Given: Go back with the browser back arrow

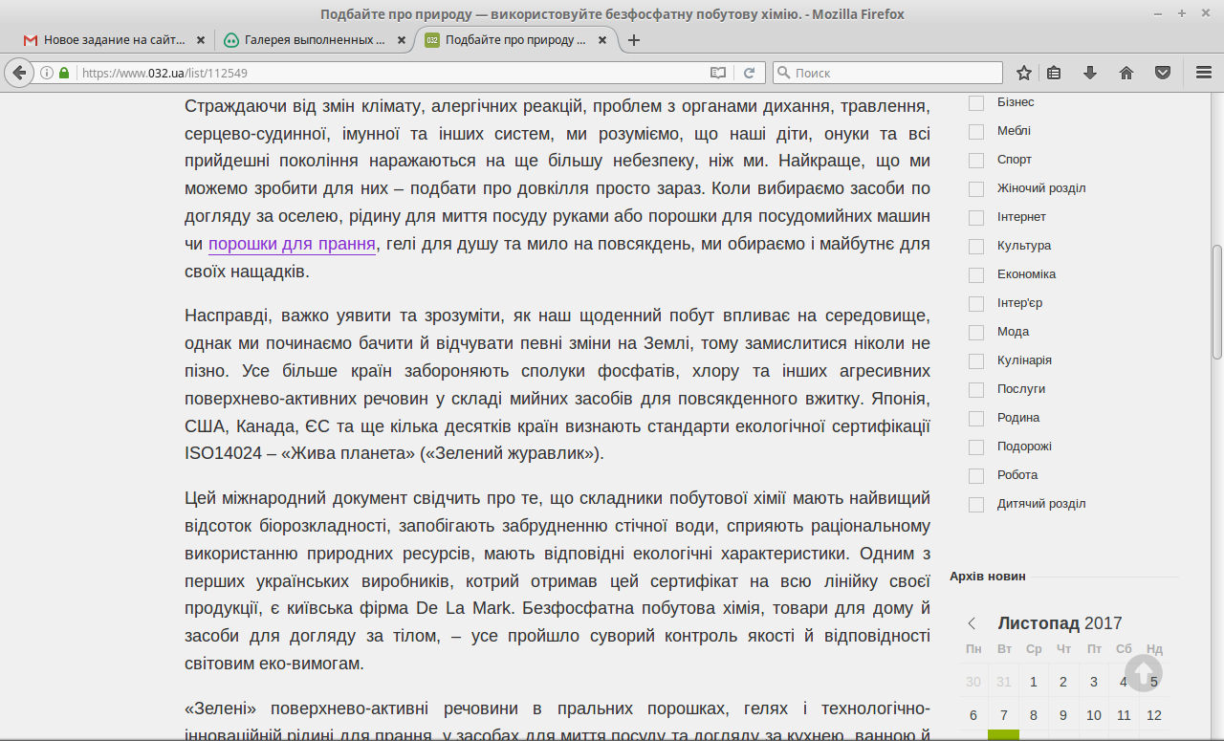Looking at the screenshot, I should point(19,73).
